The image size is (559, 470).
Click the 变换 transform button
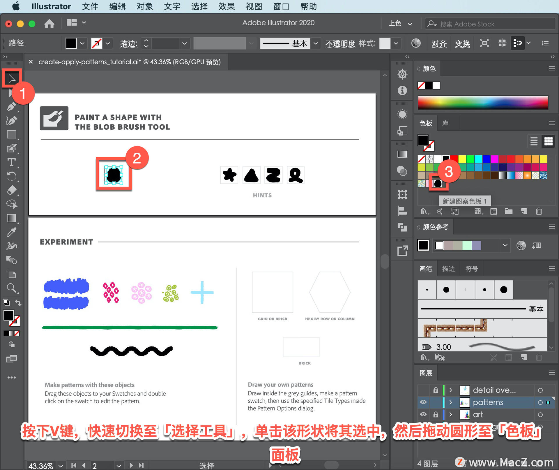pos(462,43)
